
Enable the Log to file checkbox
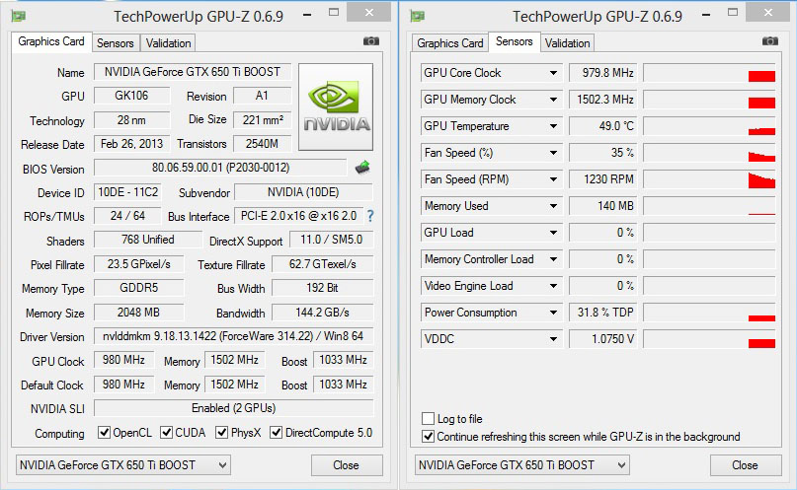428,419
